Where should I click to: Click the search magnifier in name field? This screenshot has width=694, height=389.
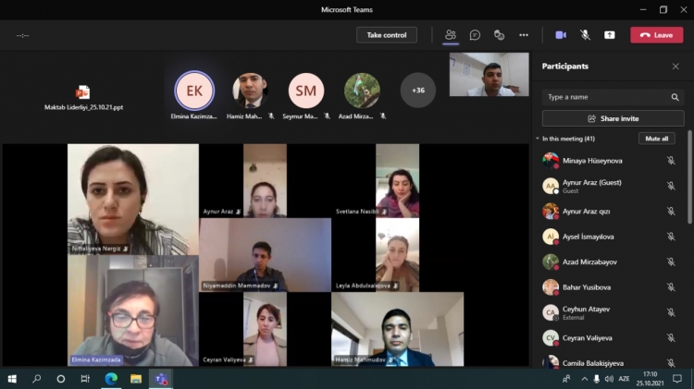coord(675,97)
